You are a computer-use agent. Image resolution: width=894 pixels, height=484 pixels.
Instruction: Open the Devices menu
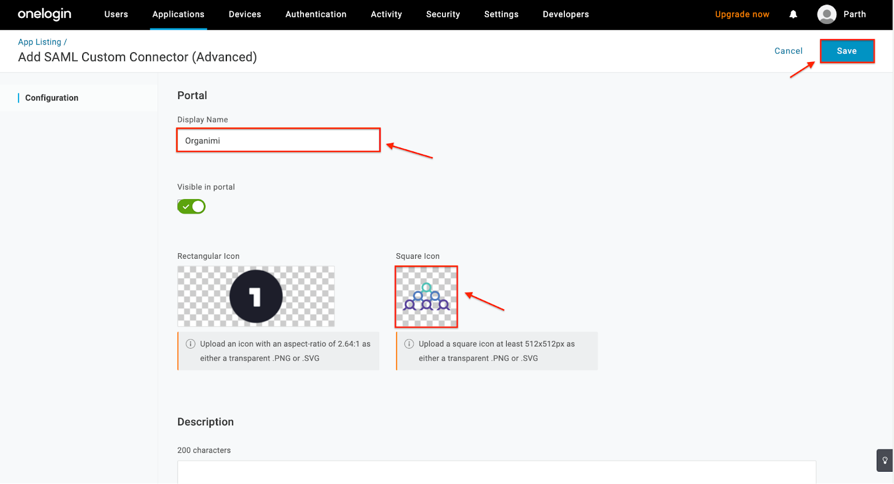pyautogui.click(x=245, y=15)
